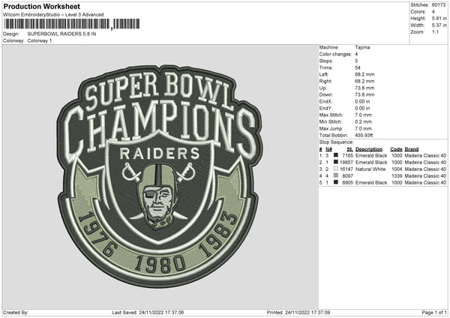Click "Emerald Black" in the 8905 stitches row

pos(371,182)
